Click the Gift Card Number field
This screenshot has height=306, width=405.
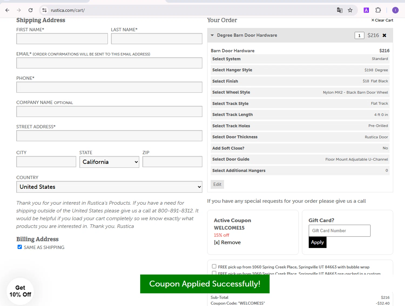tap(339, 231)
